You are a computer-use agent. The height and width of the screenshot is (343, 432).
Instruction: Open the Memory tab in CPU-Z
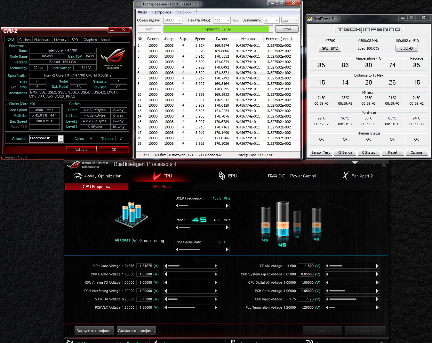[x=60, y=40]
